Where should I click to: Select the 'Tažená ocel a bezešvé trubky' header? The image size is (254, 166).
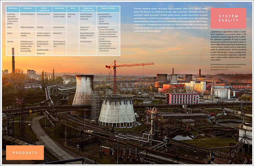coord(88,9)
